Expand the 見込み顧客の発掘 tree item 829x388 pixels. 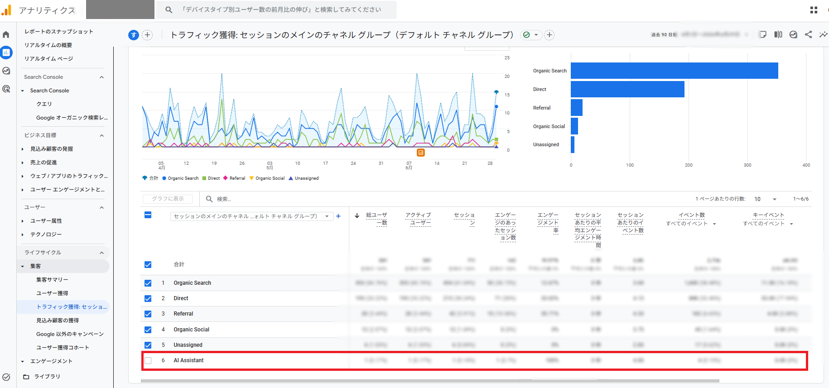pos(23,149)
